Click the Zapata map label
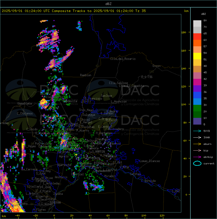The height and width of the screenshot is (219, 217). click(58, 194)
